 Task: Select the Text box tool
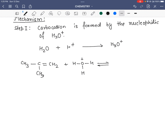(84, 13)
